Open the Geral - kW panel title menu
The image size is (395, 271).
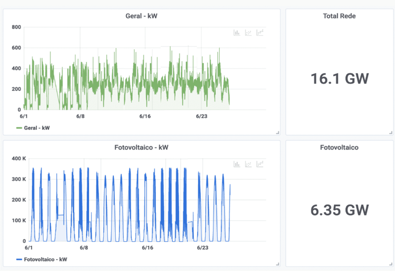tap(141, 16)
